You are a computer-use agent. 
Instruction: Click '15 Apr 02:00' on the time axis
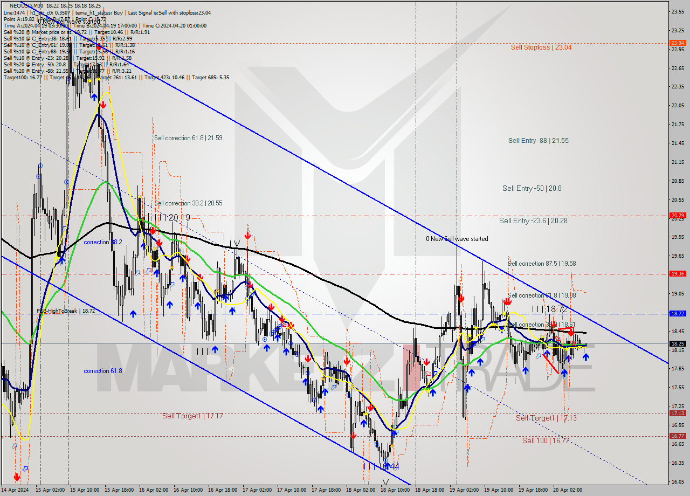(50, 490)
